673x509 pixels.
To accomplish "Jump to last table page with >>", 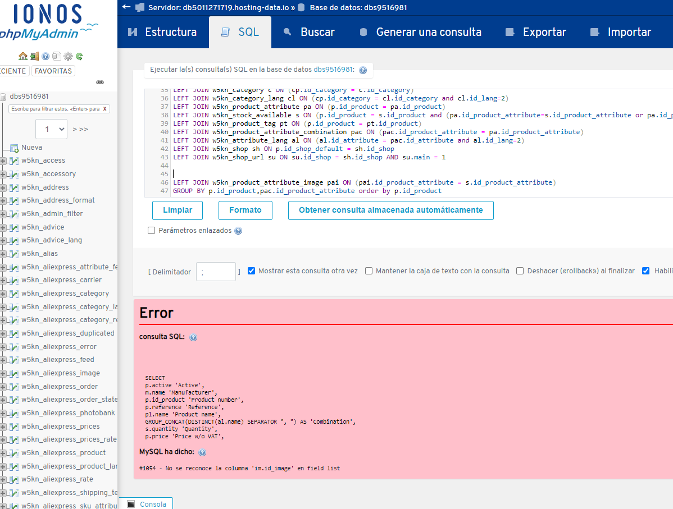I will click(83, 129).
